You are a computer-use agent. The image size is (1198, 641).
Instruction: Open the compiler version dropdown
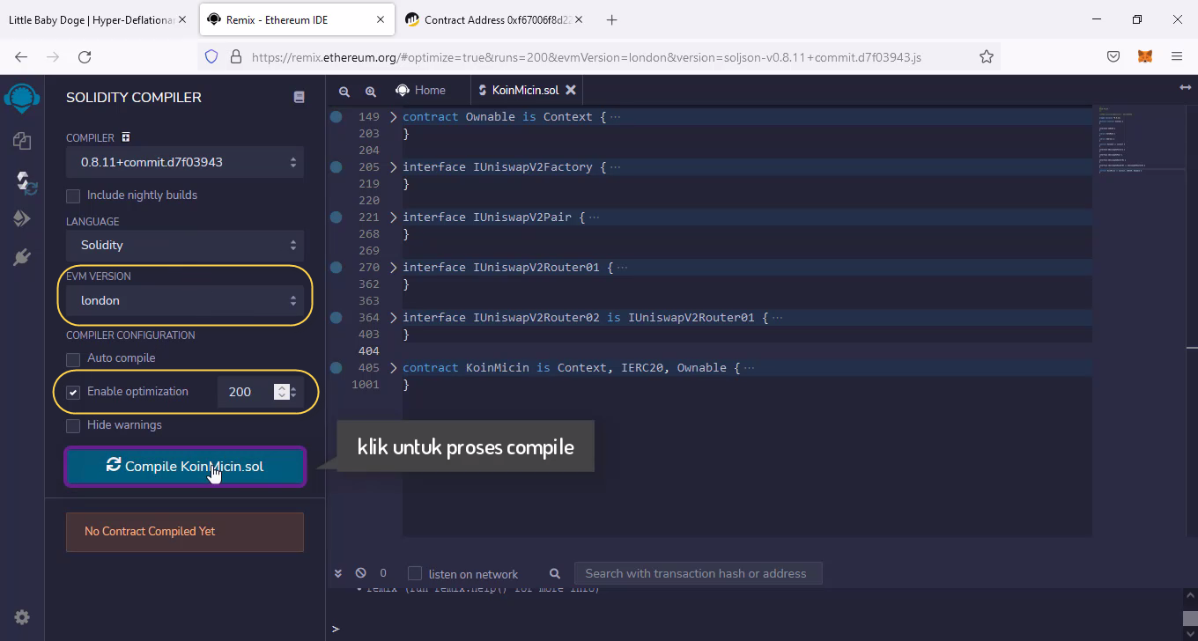click(185, 162)
